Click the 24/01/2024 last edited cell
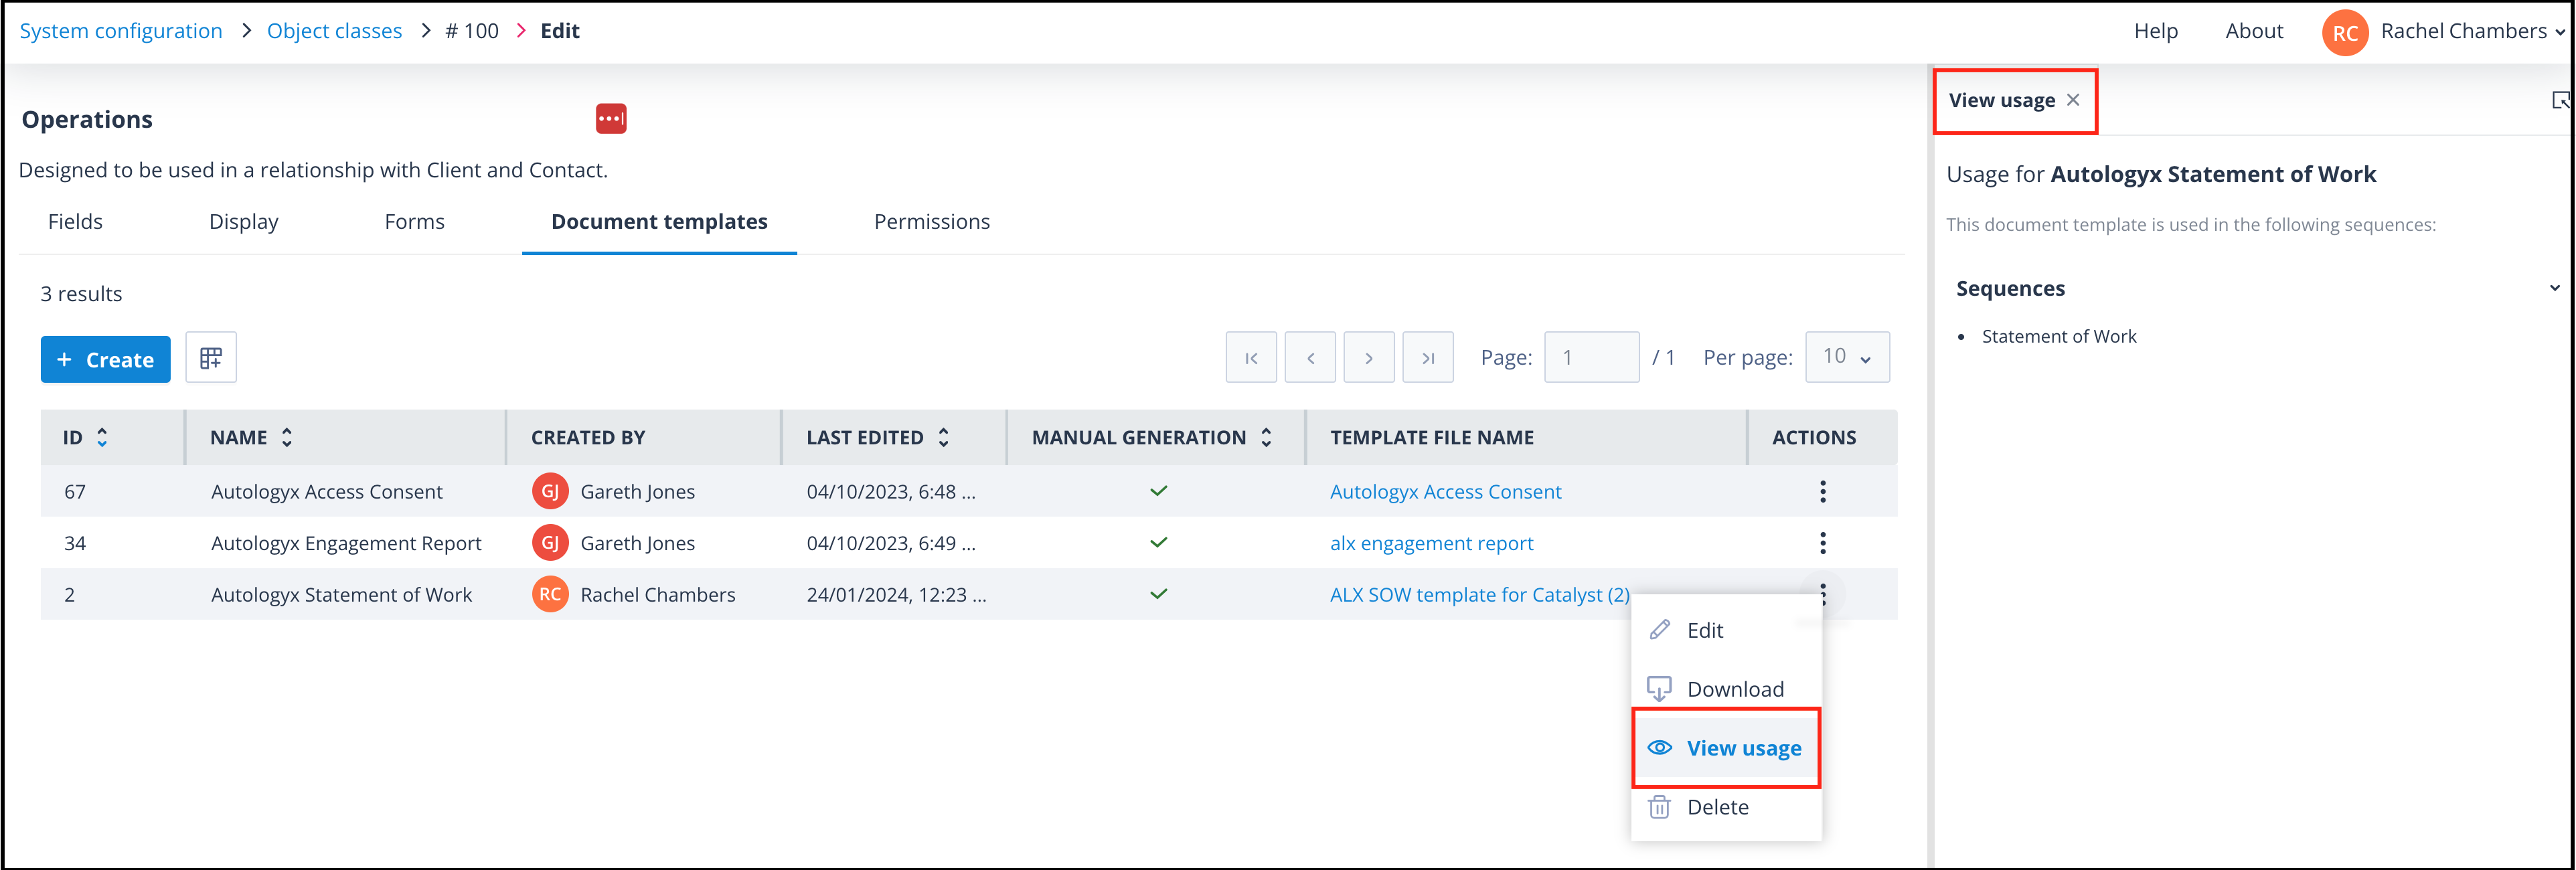The image size is (2576, 870). pyautogui.click(x=896, y=594)
